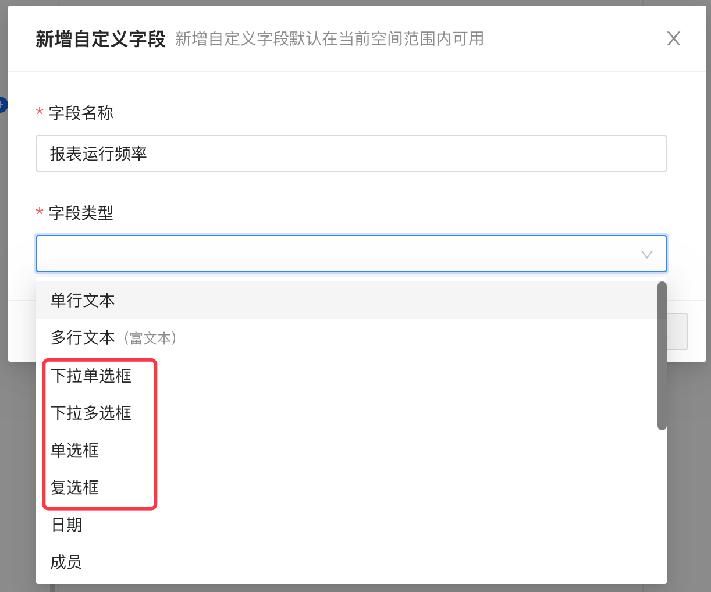
Task: Focus the 字段类型 select box
Action: point(337,254)
